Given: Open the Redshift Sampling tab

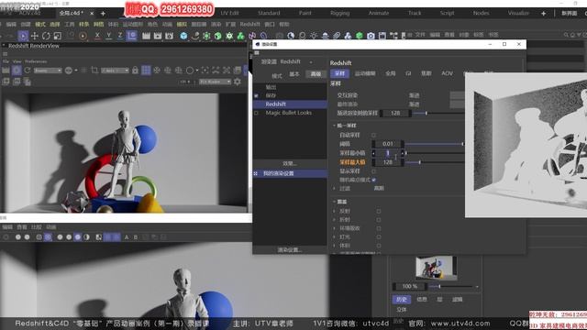Looking at the screenshot, I should click(x=339, y=73).
